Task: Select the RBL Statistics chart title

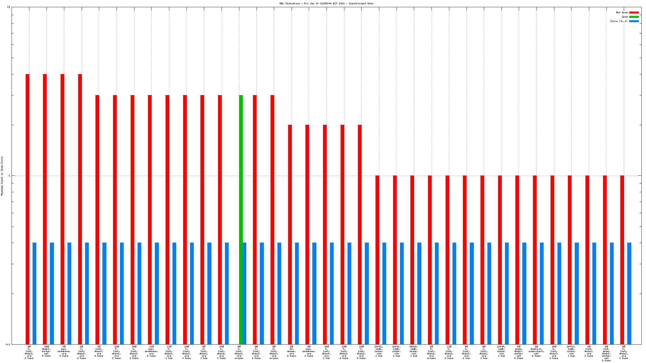Action: [x=326, y=3]
